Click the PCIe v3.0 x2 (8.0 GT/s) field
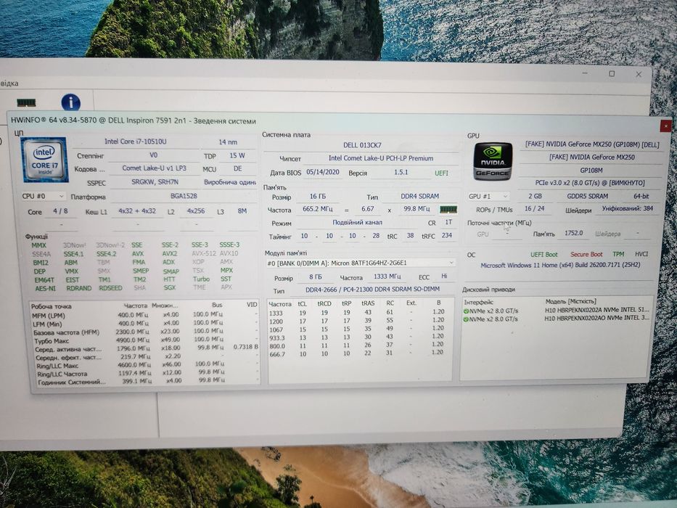Viewport: 677px width, 508px height. tap(590, 183)
